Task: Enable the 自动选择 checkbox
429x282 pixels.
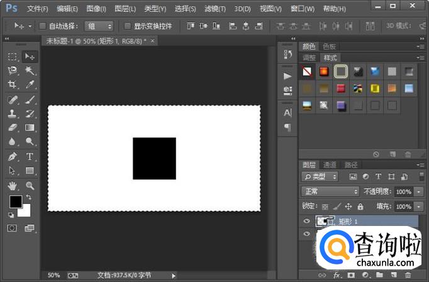Action: click(43, 26)
